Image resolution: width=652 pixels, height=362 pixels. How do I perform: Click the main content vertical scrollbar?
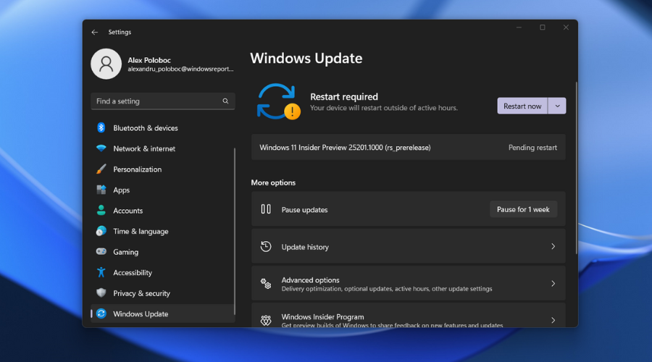tap(577, 168)
